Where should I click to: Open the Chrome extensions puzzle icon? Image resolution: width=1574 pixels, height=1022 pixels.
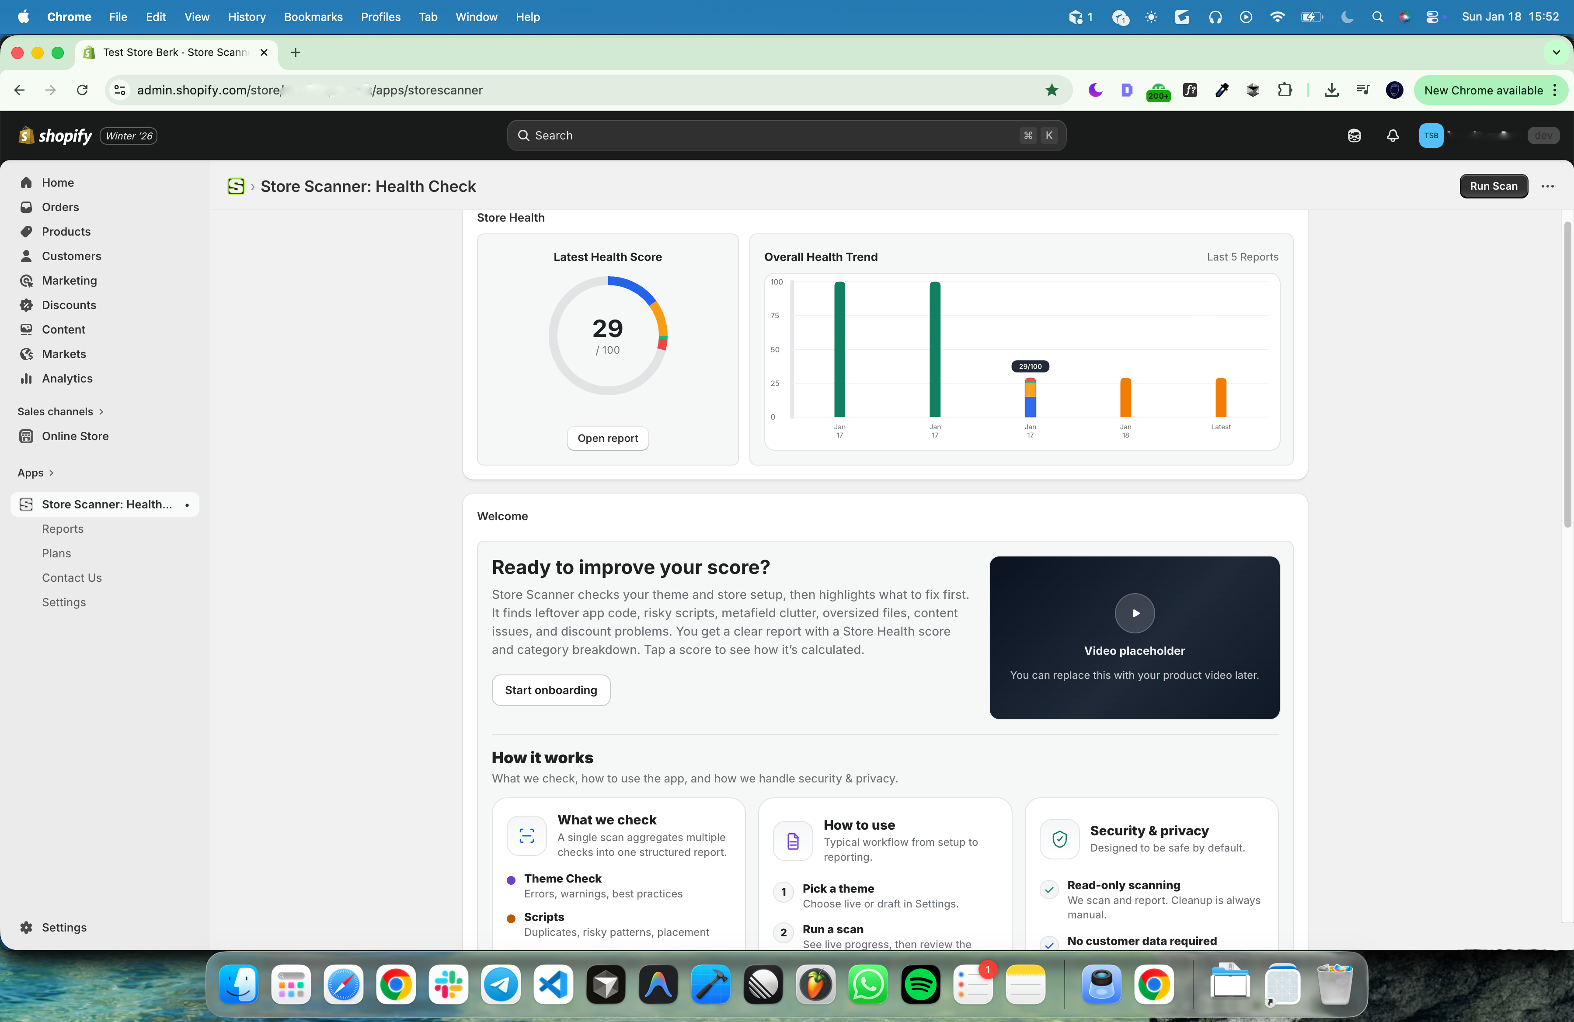point(1284,90)
